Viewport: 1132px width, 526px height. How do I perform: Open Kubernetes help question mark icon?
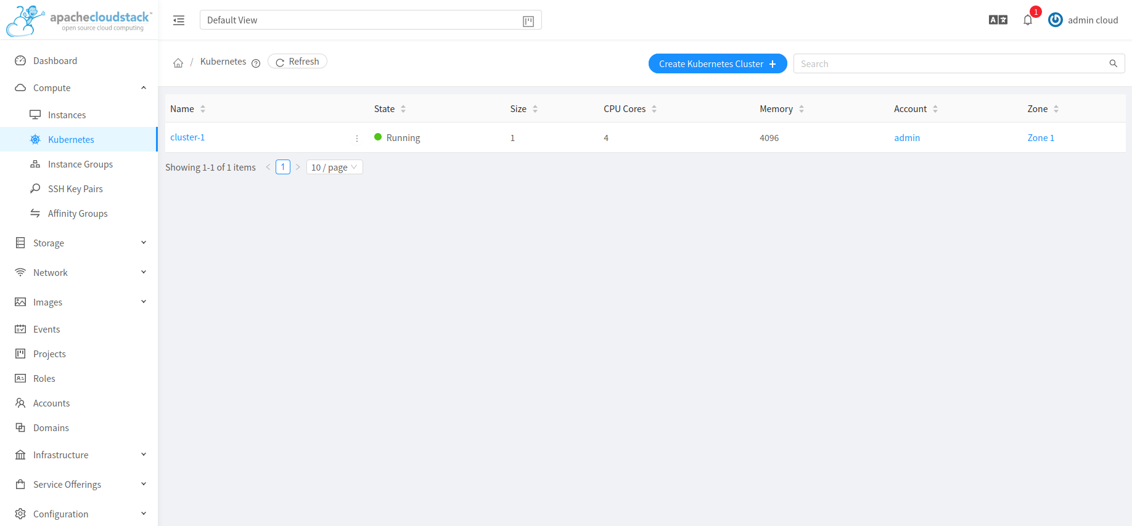click(256, 63)
